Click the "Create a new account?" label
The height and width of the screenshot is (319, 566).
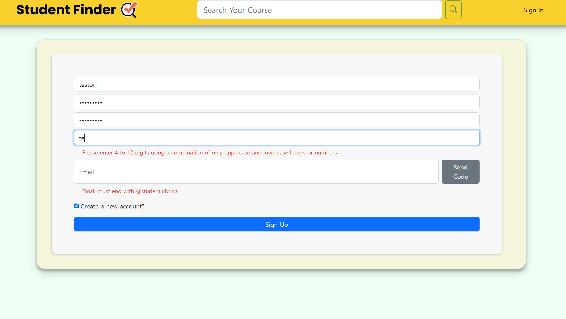pyautogui.click(x=112, y=206)
